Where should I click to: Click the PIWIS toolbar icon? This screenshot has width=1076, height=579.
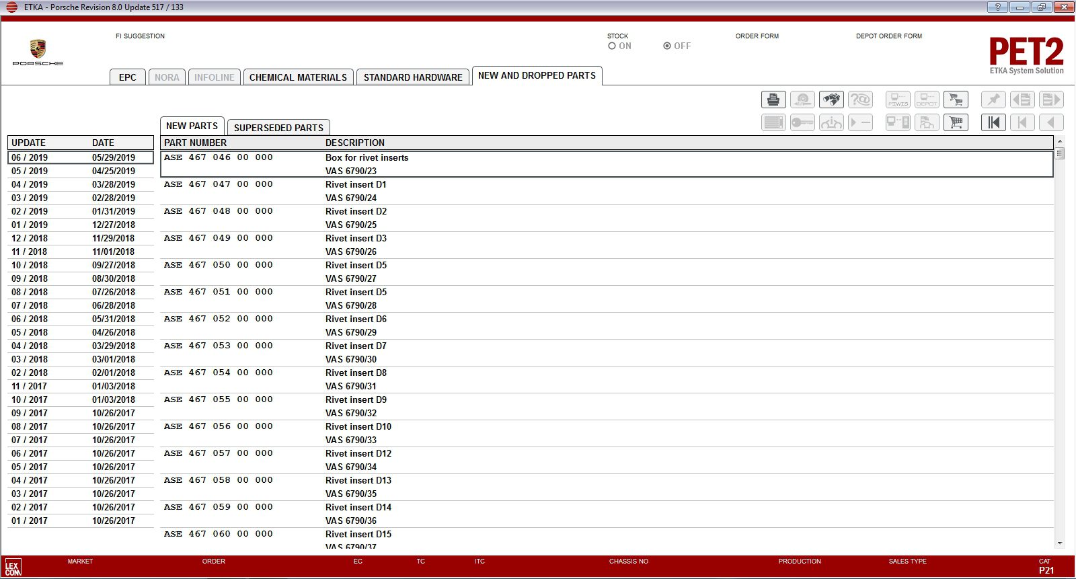[x=898, y=100]
